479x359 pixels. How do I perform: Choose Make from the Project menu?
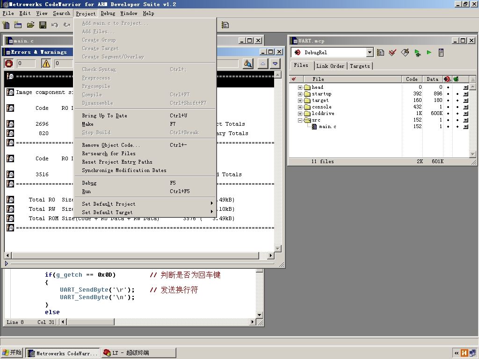(145, 124)
